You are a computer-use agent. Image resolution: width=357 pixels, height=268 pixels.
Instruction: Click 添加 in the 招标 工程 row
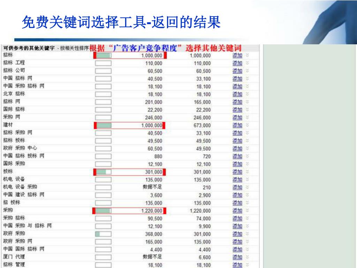click(237, 63)
